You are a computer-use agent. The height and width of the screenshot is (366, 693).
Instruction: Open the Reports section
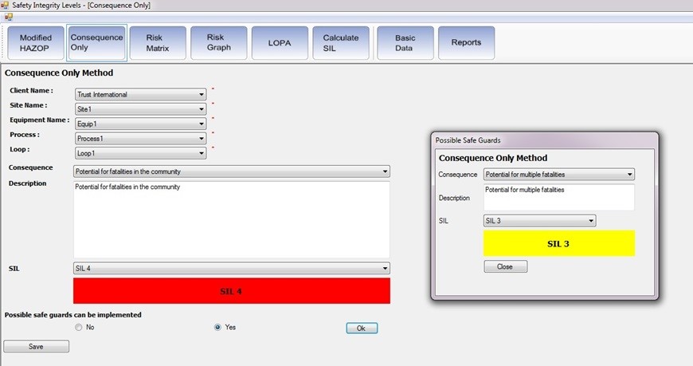pos(466,43)
